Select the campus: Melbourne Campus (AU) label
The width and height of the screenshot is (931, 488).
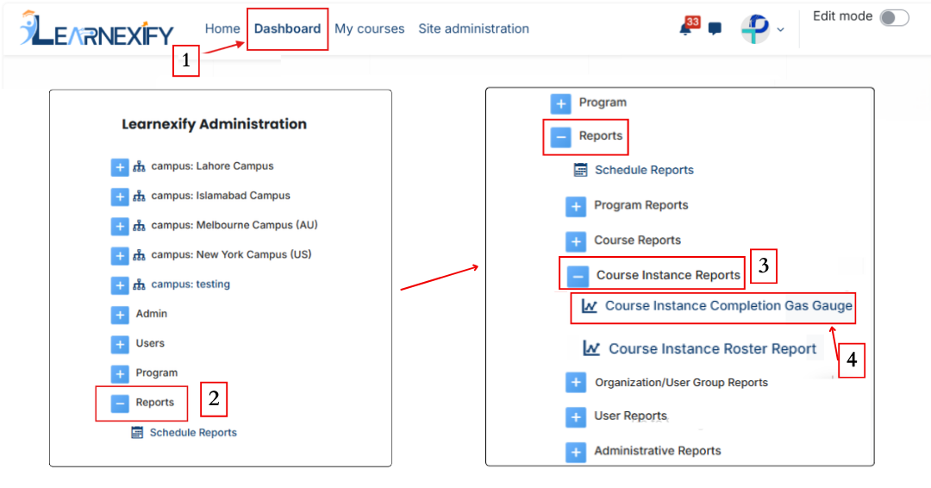pos(234,225)
